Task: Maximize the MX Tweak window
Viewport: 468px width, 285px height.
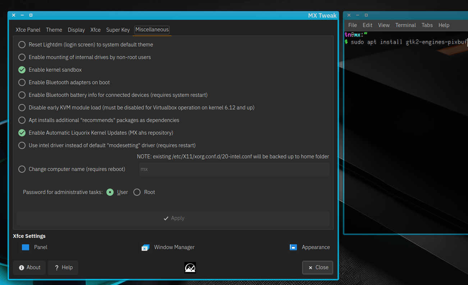Action: tap(31, 15)
